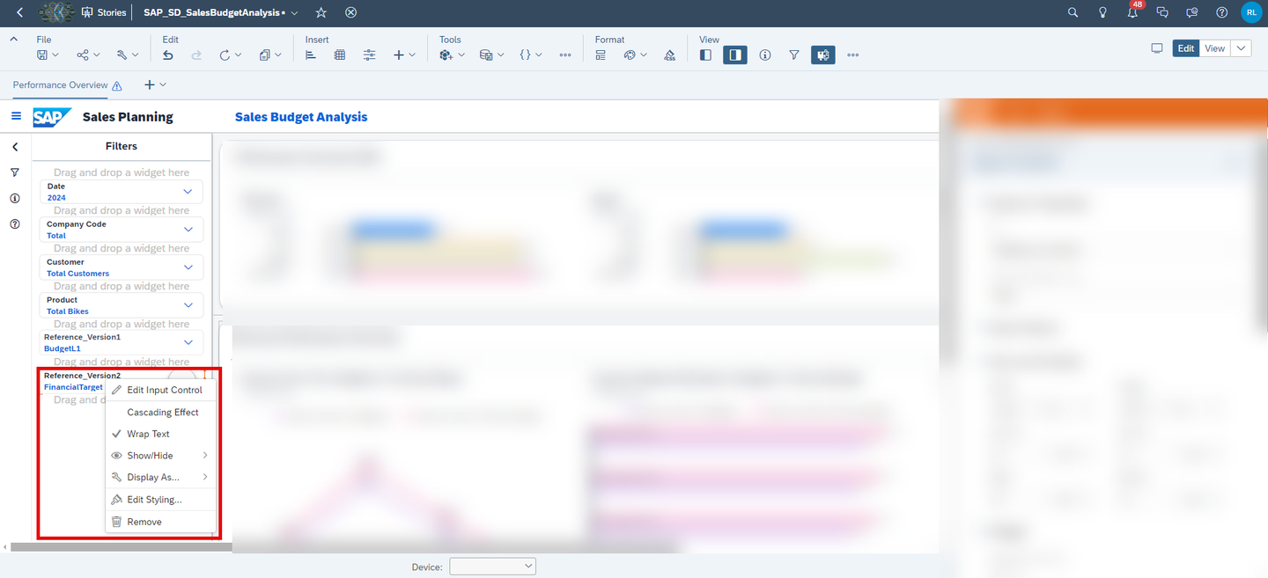This screenshot has height=578, width=1268.
Task: Click the data database icon in Tools group
Action: tap(486, 55)
